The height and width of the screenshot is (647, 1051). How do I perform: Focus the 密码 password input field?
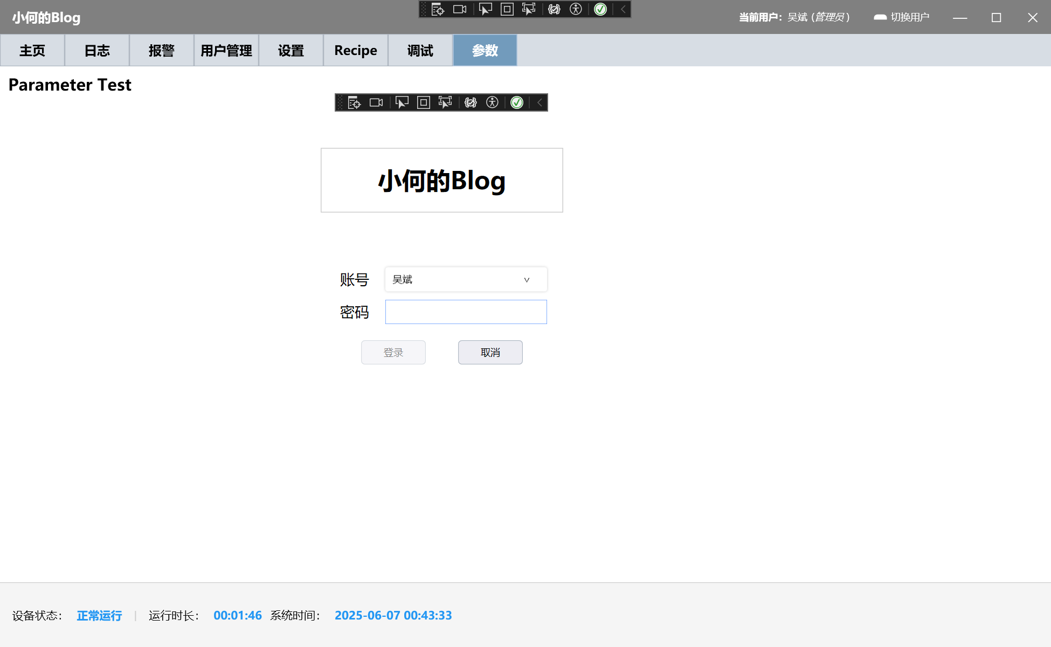(x=466, y=312)
